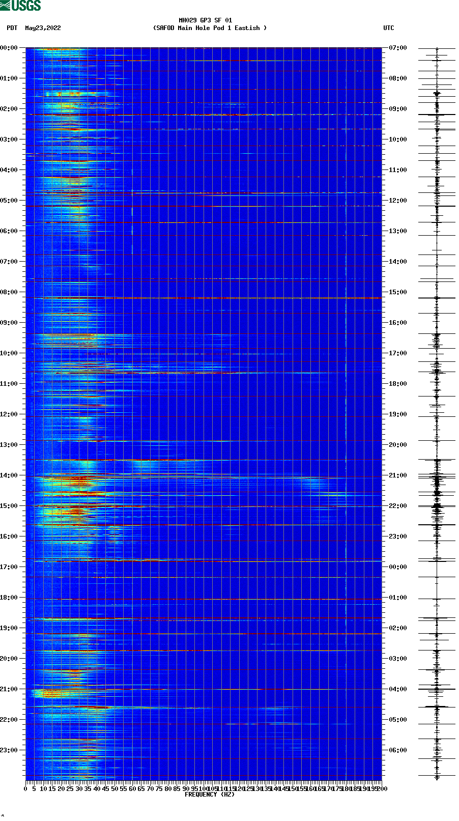The height and width of the screenshot is (821, 459).
Task: Click the 00:00 PDT time label
Action: pyautogui.click(x=9, y=48)
